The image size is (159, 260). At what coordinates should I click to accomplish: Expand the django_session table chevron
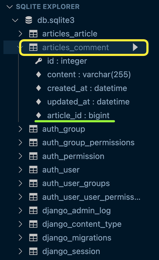pyautogui.click(x=20, y=251)
